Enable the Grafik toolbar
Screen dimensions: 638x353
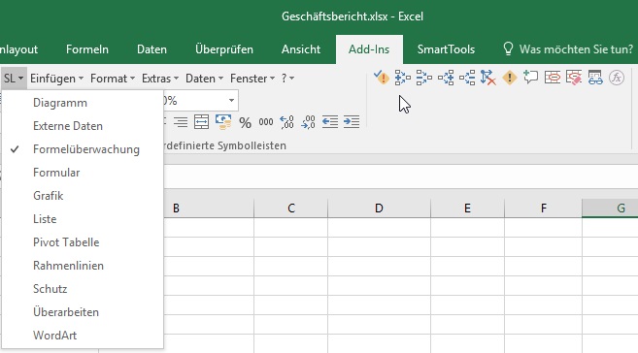83,196
